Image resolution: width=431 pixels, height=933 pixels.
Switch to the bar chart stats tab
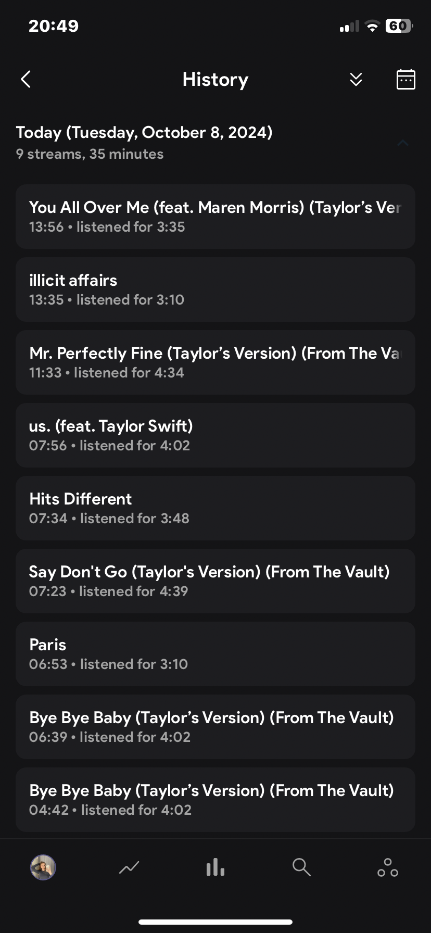215,867
